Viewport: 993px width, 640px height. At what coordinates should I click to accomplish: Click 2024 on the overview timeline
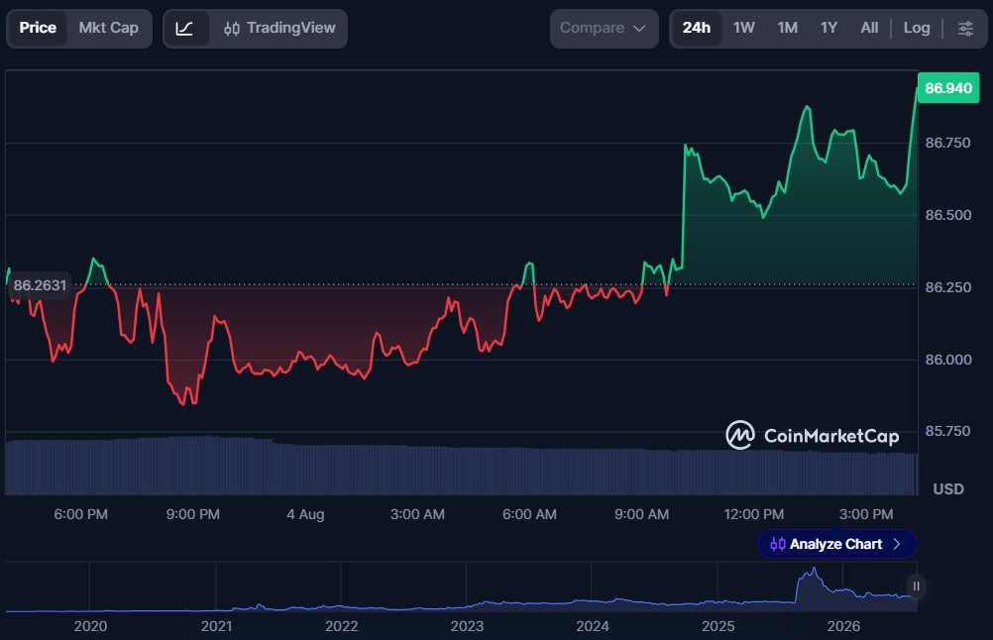tap(592, 626)
